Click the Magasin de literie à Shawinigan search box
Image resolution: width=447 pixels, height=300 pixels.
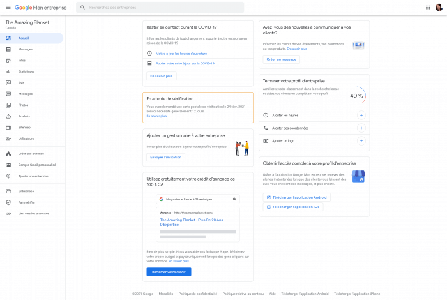pyautogui.click(x=198, y=199)
